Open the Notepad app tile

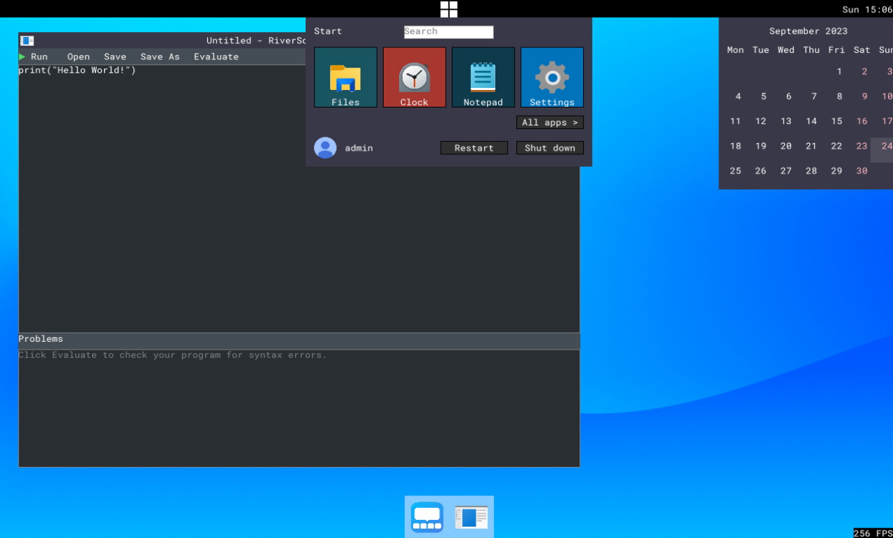483,77
